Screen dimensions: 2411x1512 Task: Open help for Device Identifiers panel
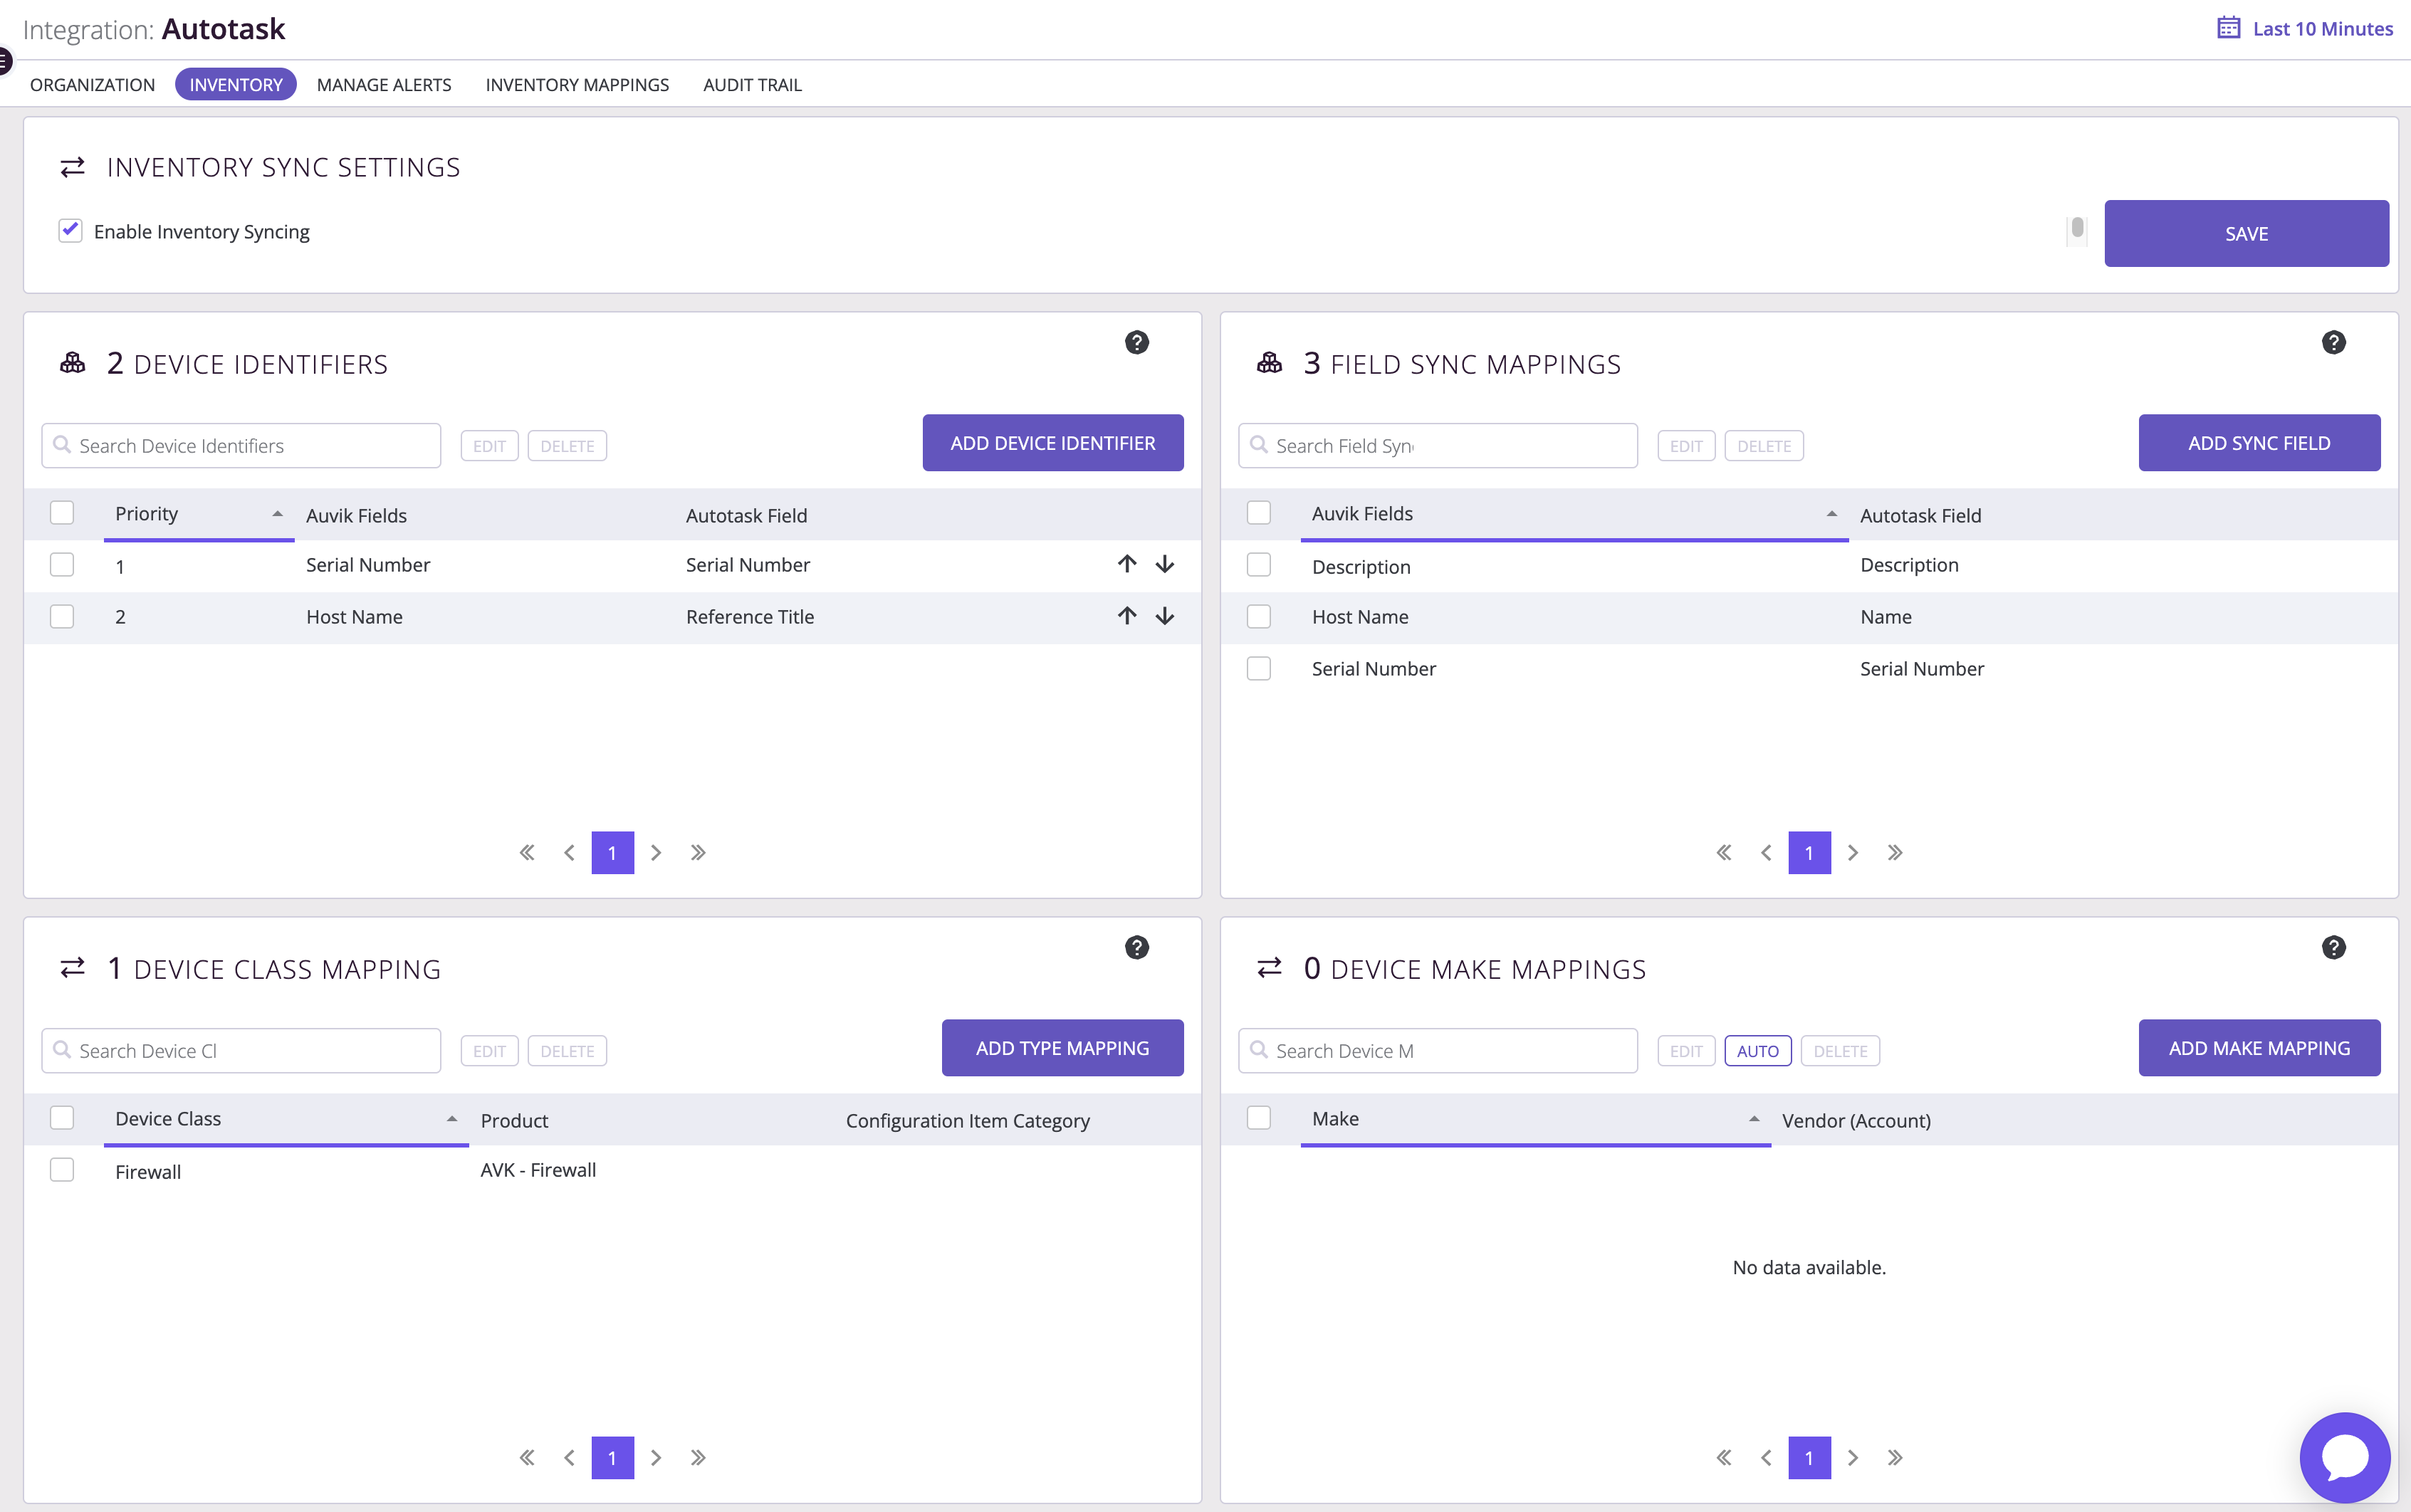click(x=1136, y=342)
